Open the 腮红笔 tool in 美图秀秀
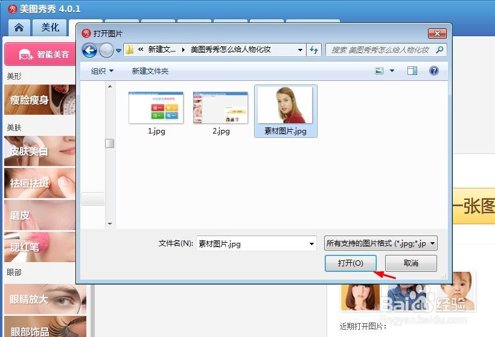 click(x=40, y=246)
